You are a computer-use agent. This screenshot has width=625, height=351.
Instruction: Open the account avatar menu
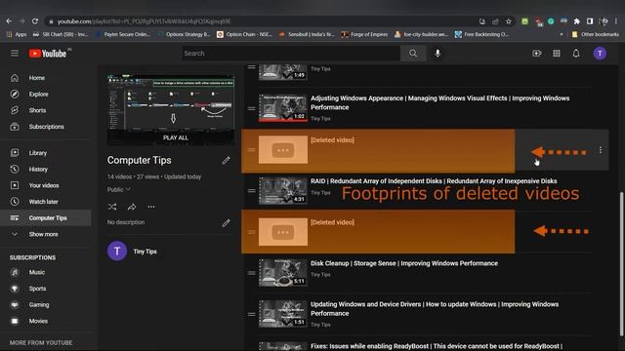[600, 54]
